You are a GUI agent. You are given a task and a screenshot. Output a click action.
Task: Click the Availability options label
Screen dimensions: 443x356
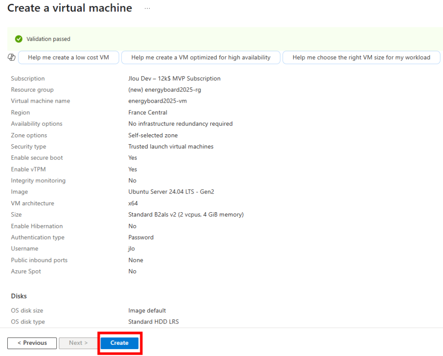(36, 123)
